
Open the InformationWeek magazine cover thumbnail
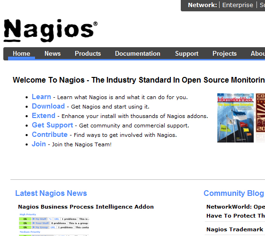point(235,118)
